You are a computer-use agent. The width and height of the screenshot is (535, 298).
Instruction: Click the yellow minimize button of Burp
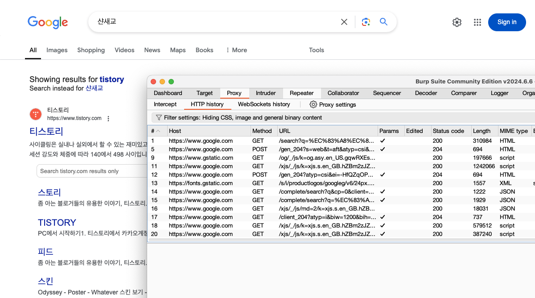[x=162, y=82]
